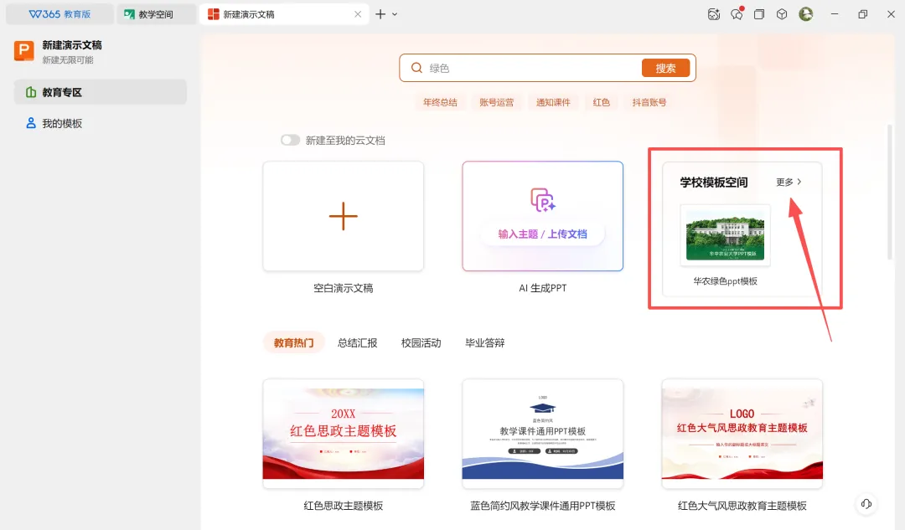
Task: Add a new tab with the plus icon
Action: 380,14
